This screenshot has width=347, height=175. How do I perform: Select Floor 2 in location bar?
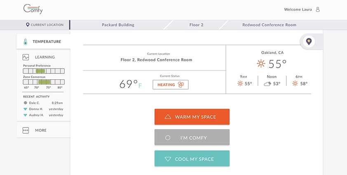coord(196,25)
